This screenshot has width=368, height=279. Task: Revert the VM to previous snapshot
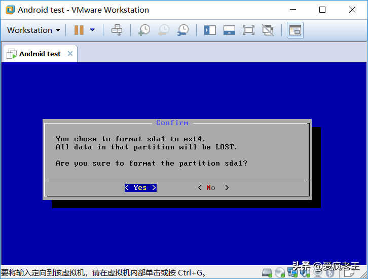164,30
